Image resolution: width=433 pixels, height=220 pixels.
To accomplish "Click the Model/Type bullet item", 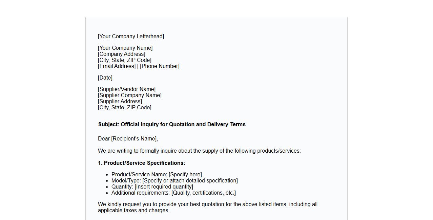I will click(x=174, y=181).
